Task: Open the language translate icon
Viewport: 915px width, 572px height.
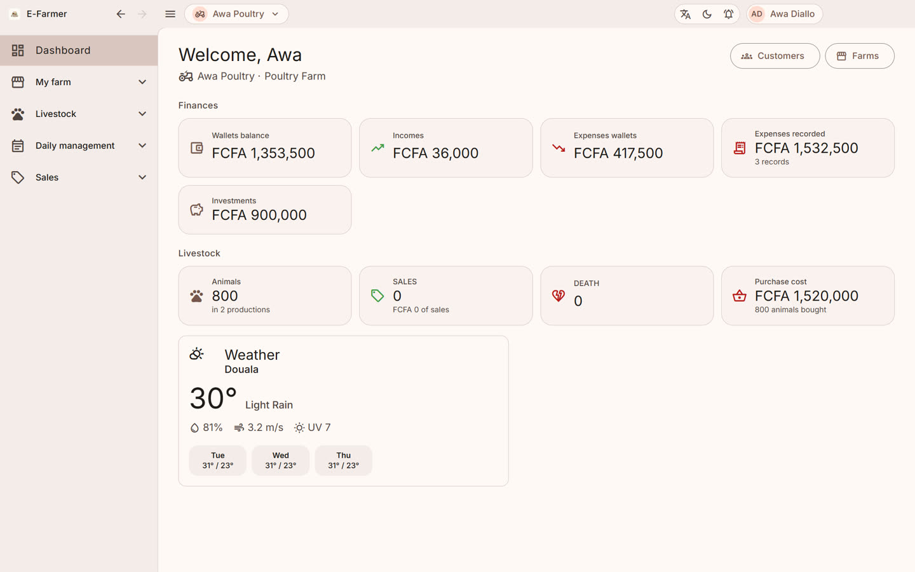Action: pyautogui.click(x=686, y=14)
